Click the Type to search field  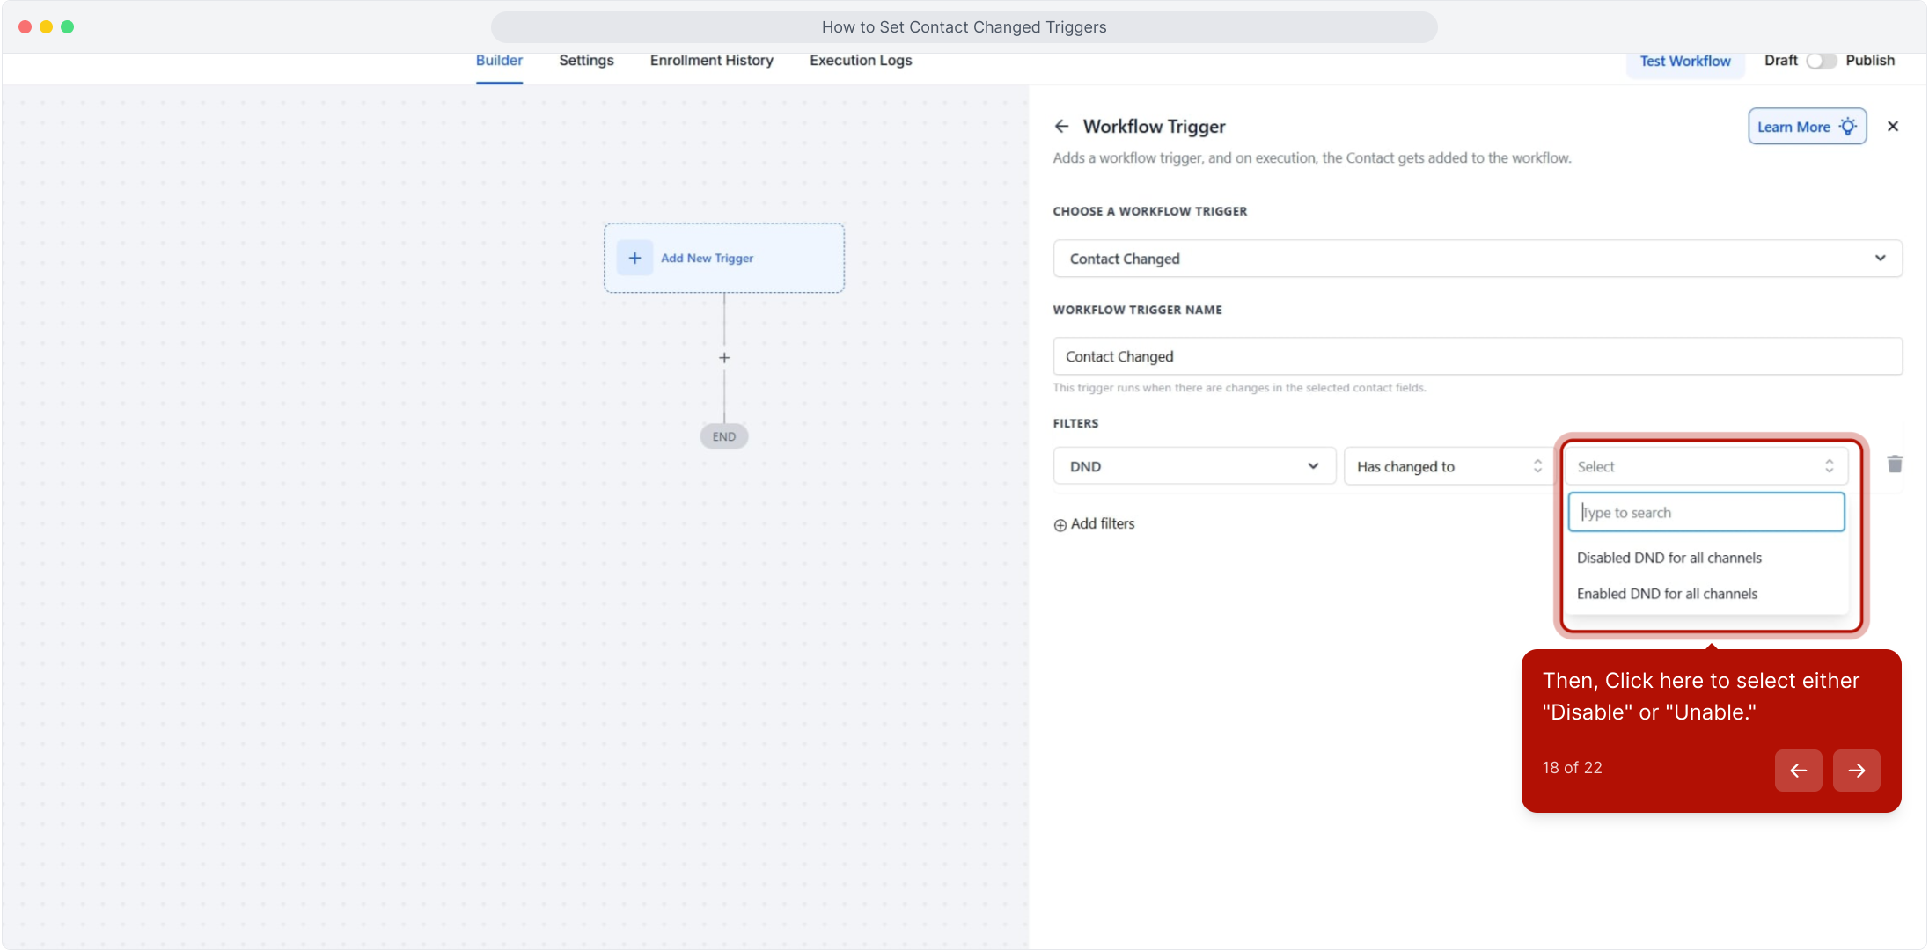pos(1705,513)
